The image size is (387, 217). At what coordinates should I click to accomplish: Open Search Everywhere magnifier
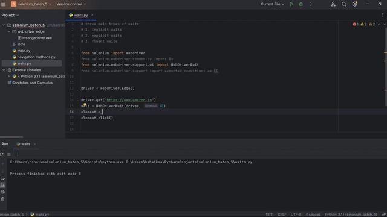pos(344,4)
